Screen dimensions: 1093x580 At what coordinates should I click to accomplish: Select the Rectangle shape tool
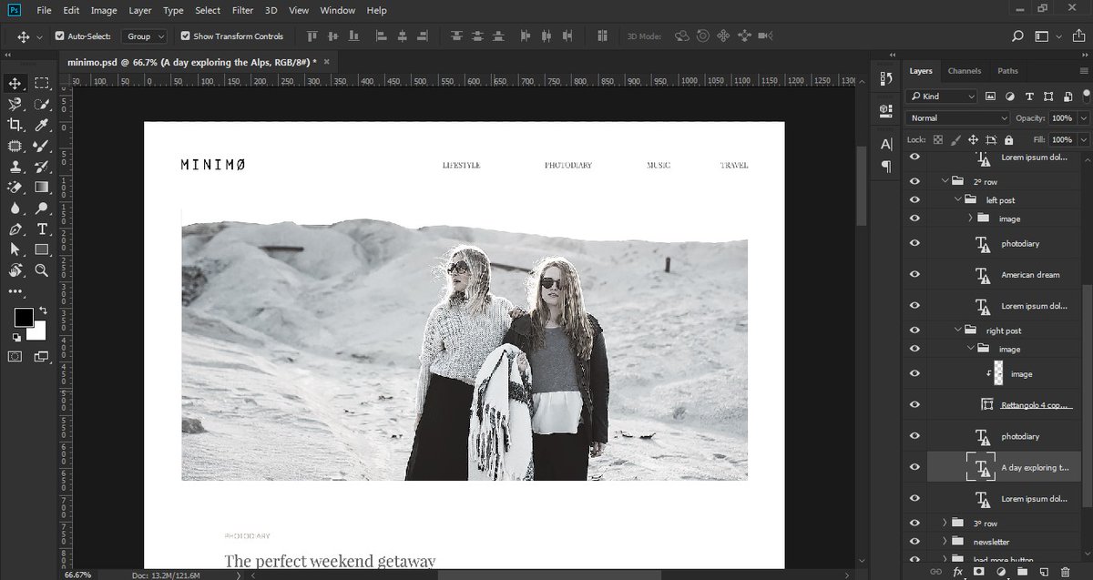(x=42, y=249)
